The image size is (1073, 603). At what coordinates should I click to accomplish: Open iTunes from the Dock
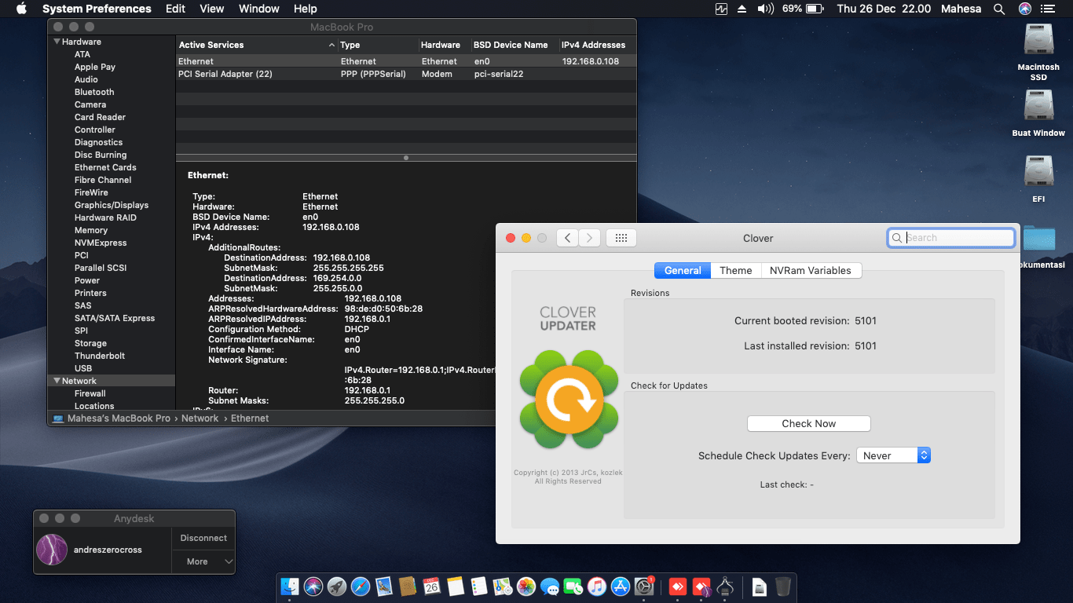597,586
